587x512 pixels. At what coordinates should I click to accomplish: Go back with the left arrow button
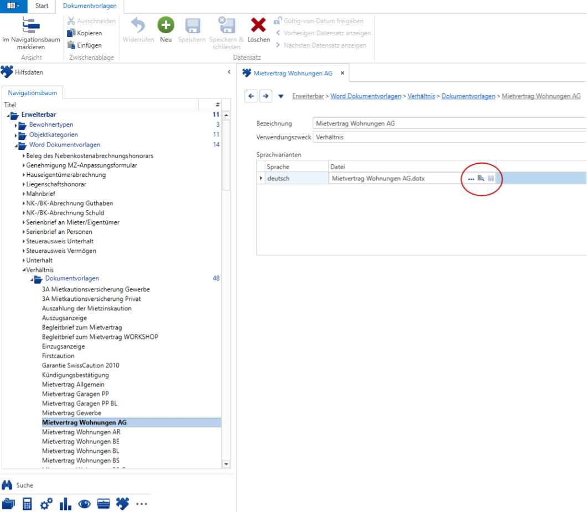click(x=251, y=96)
